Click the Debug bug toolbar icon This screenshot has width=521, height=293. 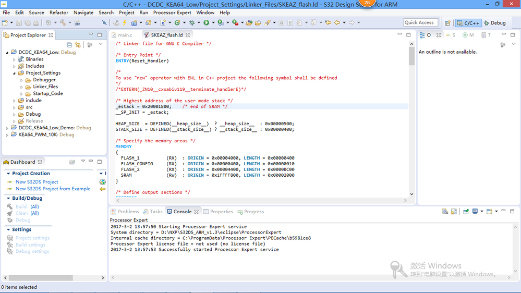click(x=192, y=22)
